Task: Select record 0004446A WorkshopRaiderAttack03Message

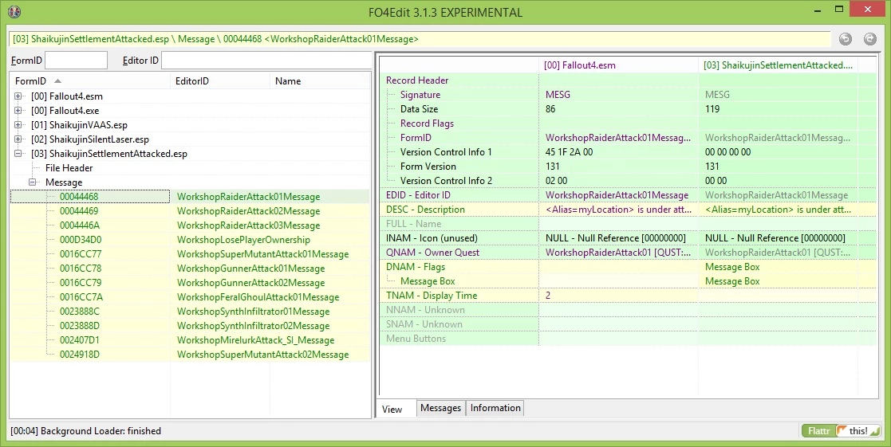Action: click(190, 225)
